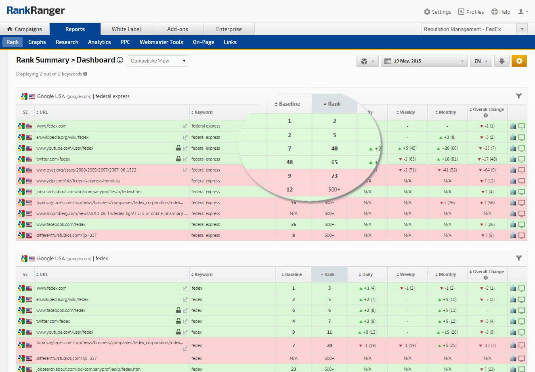Click monitor icon in www.yelp.com row
This screenshot has height=372, width=535.
[522, 181]
